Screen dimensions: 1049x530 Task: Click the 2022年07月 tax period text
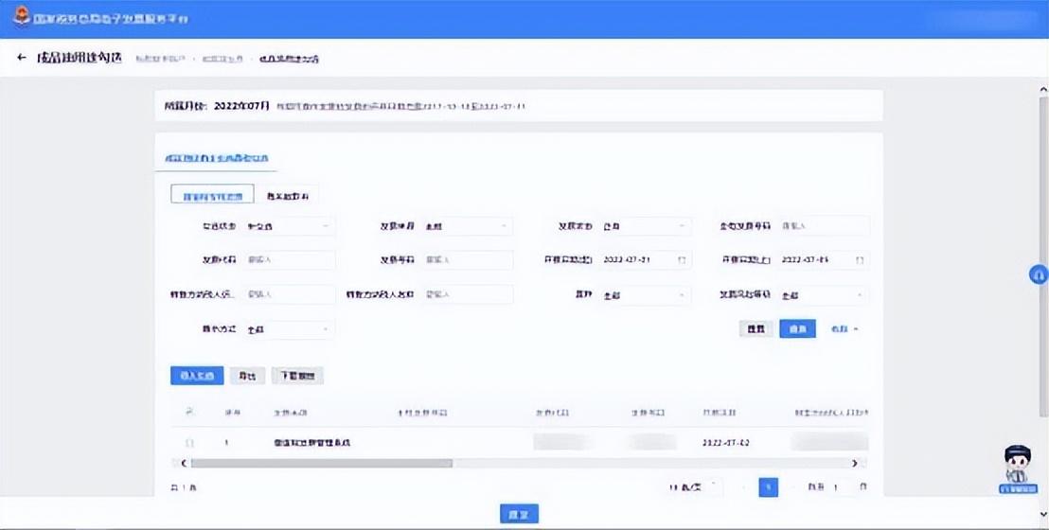(x=242, y=106)
